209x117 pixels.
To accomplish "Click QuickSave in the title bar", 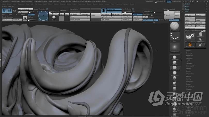I will click(149, 1).
